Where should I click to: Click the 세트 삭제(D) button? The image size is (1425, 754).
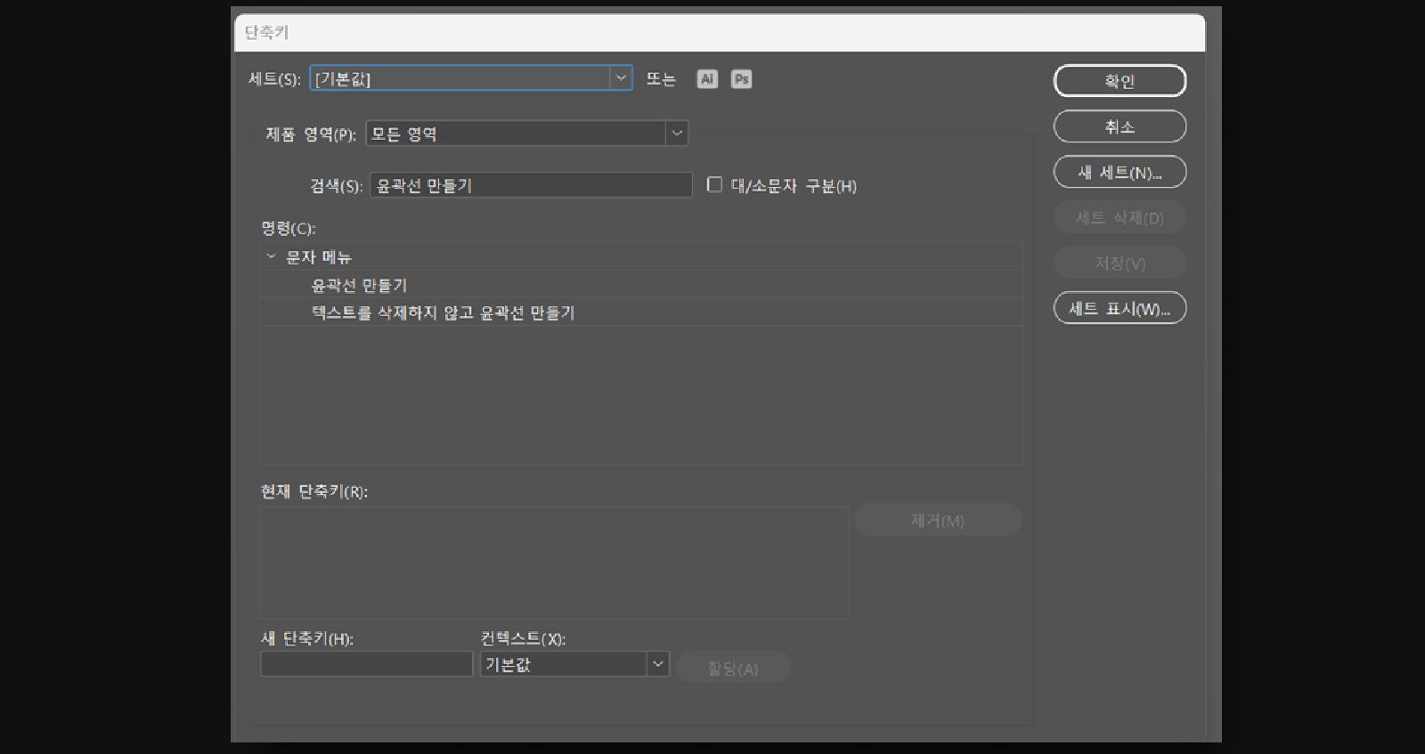point(1120,217)
